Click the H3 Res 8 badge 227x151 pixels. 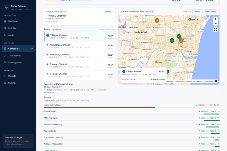(150, 12)
